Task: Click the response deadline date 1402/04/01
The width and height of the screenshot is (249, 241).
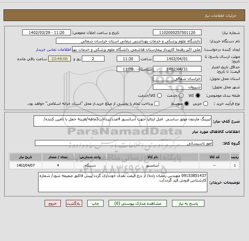Action: coord(177,59)
